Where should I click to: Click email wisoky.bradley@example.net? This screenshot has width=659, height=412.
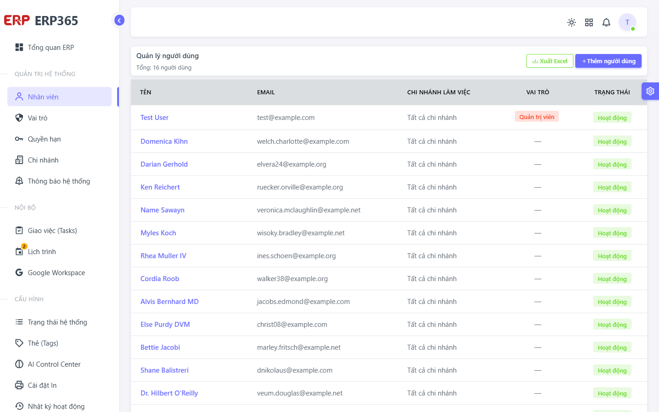tap(301, 233)
